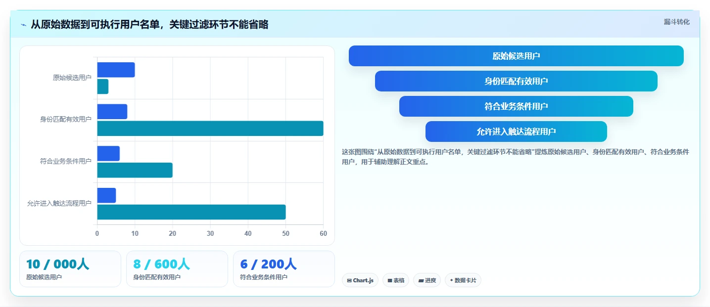Click the Chart.js tag chip

(360, 280)
